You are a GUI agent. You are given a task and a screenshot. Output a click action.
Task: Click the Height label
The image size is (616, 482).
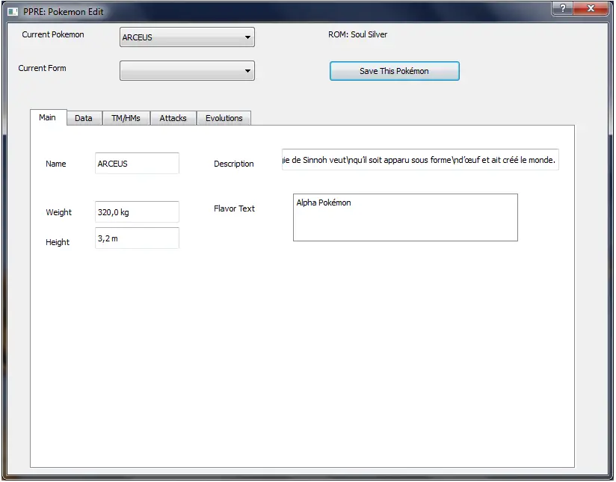coord(58,242)
